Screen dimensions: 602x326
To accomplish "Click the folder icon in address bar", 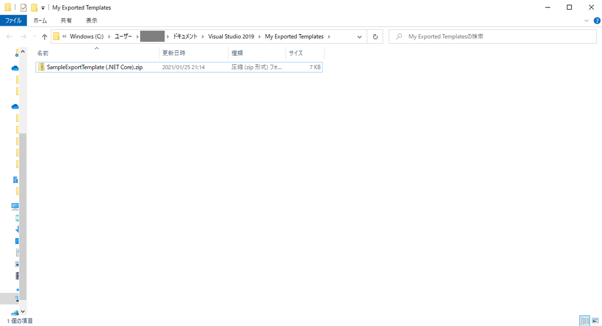I will point(56,37).
